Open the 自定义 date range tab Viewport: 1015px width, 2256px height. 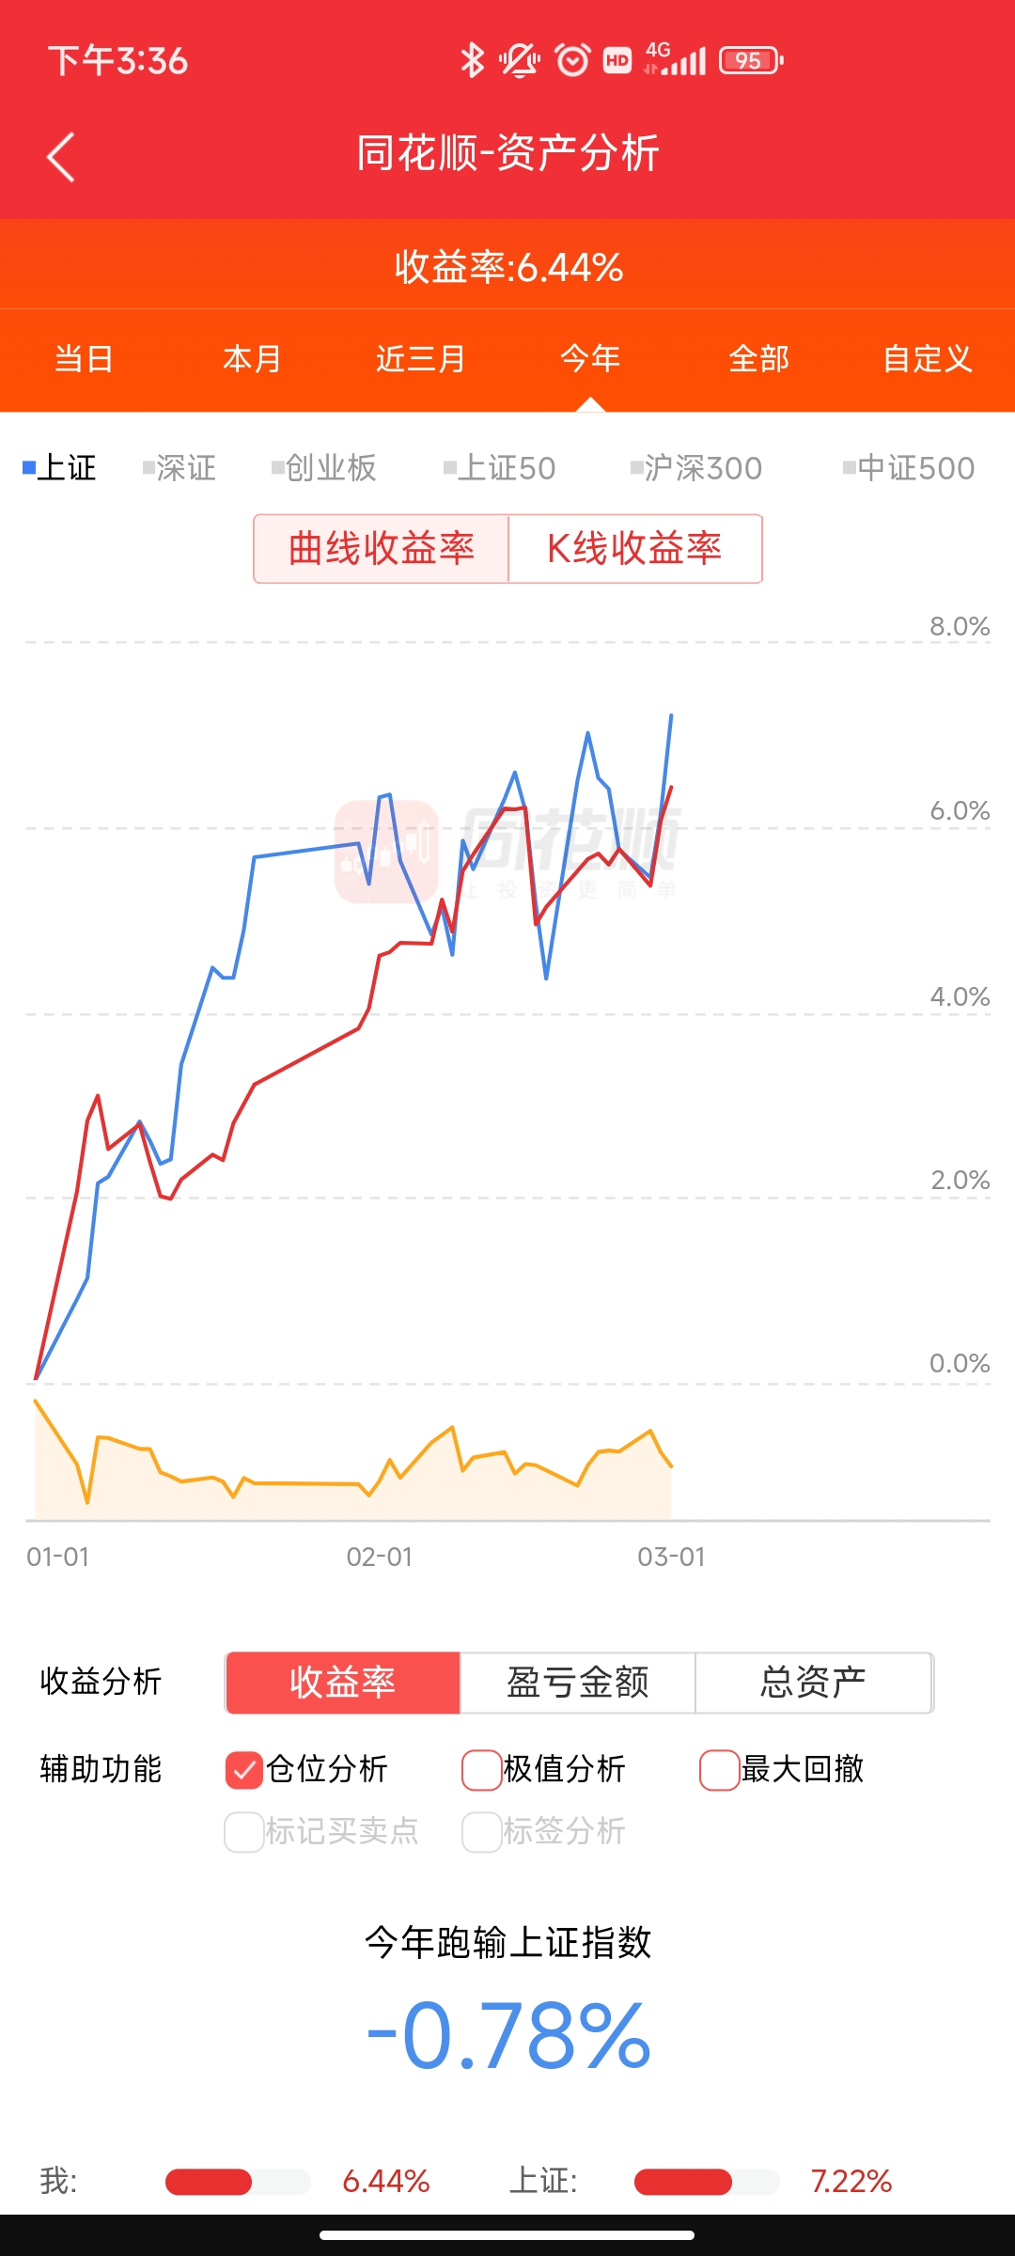tap(928, 359)
